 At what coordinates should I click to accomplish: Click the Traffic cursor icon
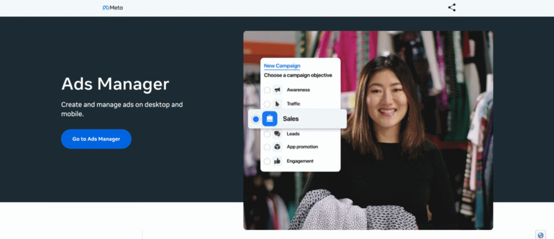pyautogui.click(x=278, y=104)
